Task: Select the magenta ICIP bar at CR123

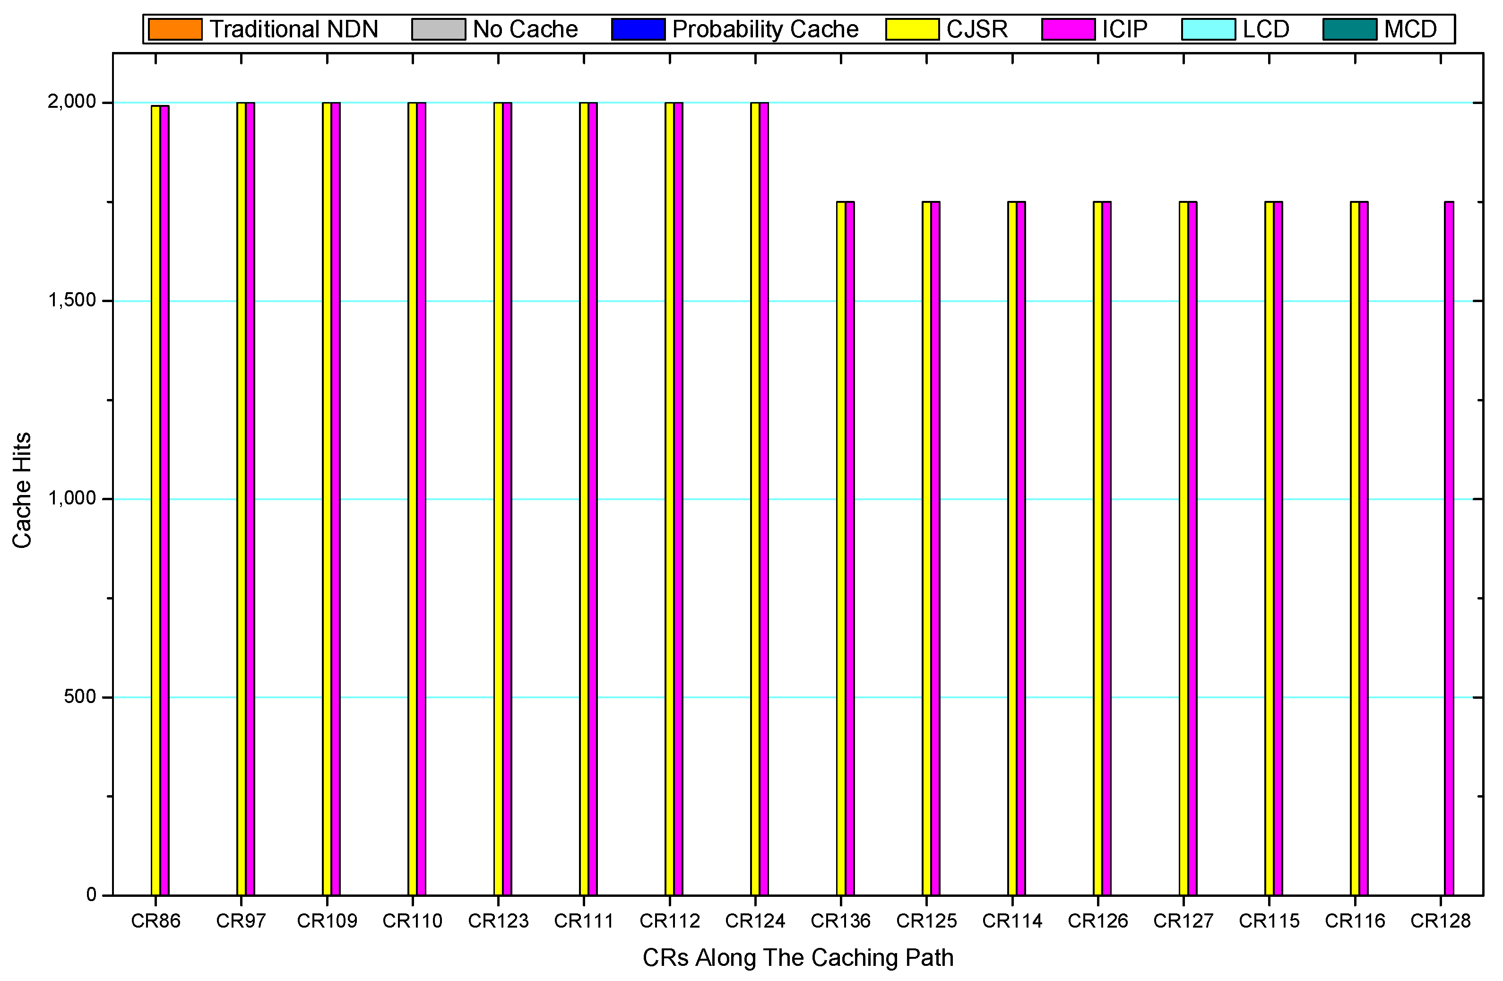Action: pos(507,498)
